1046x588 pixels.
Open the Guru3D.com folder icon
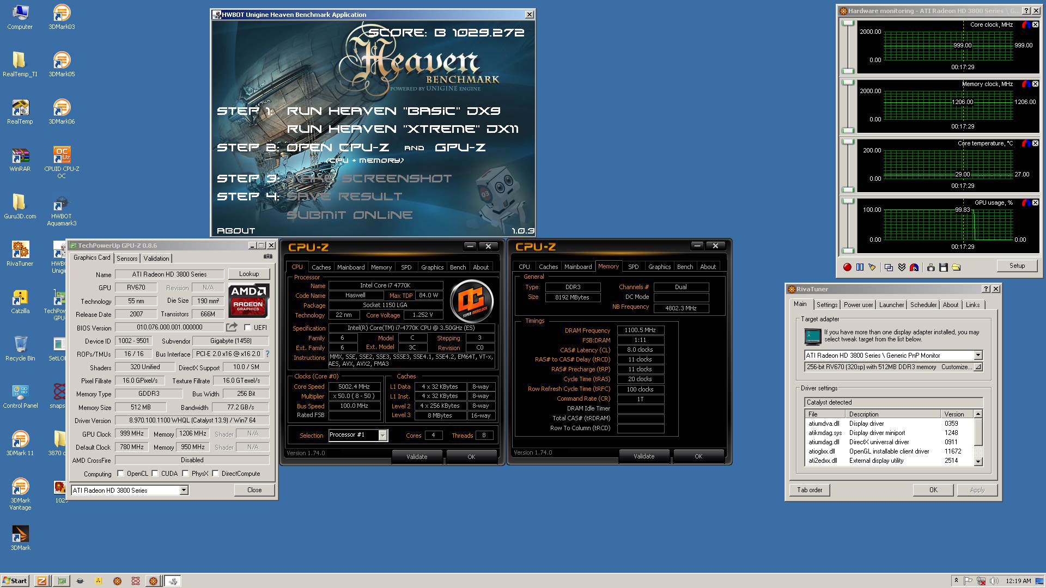click(20, 206)
